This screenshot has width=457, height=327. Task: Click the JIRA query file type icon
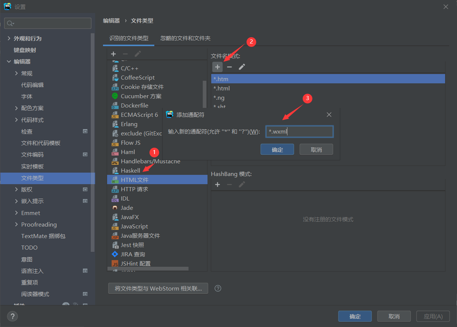[115, 254]
